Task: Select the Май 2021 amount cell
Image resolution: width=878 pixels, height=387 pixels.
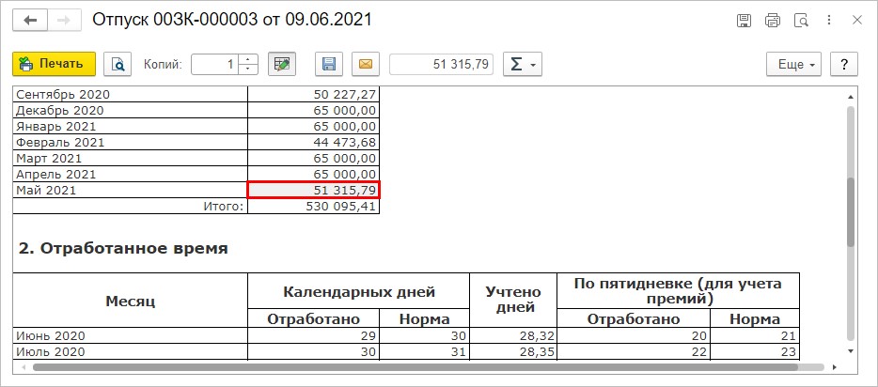Action: point(314,190)
